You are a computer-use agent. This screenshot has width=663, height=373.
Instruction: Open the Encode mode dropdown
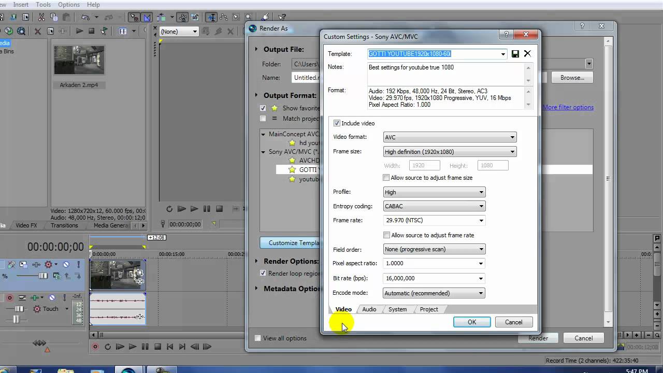pos(434,293)
